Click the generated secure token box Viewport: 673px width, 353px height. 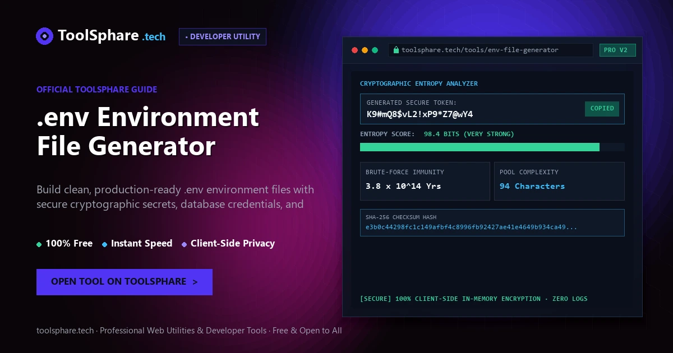(x=492, y=109)
